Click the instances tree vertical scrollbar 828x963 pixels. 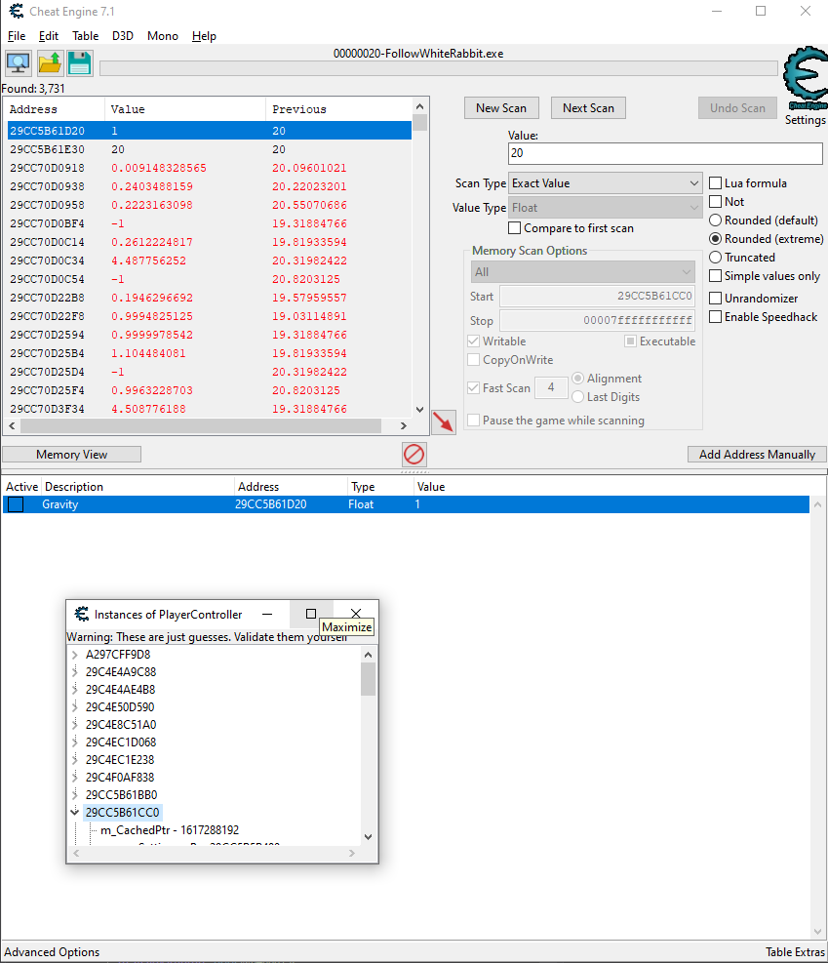point(369,745)
